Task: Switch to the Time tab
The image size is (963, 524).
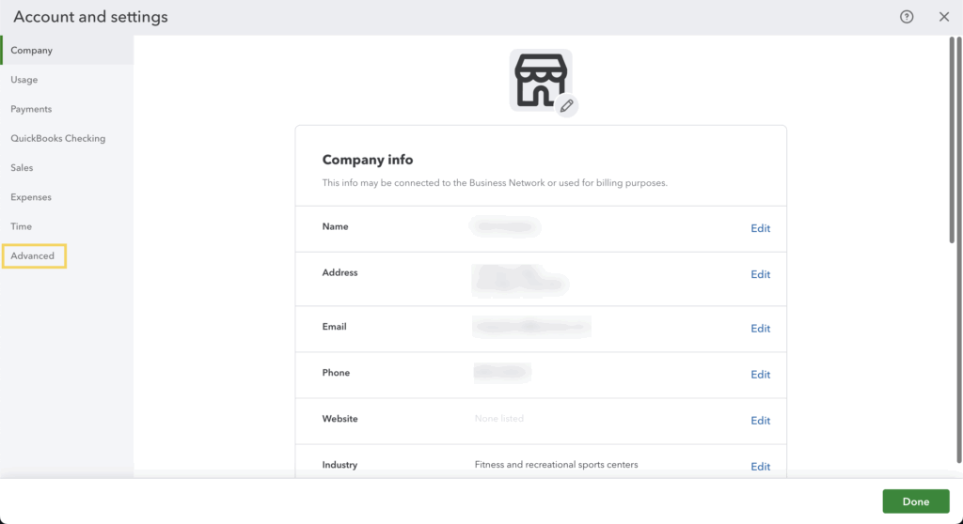Action: click(x=22, y=226)
